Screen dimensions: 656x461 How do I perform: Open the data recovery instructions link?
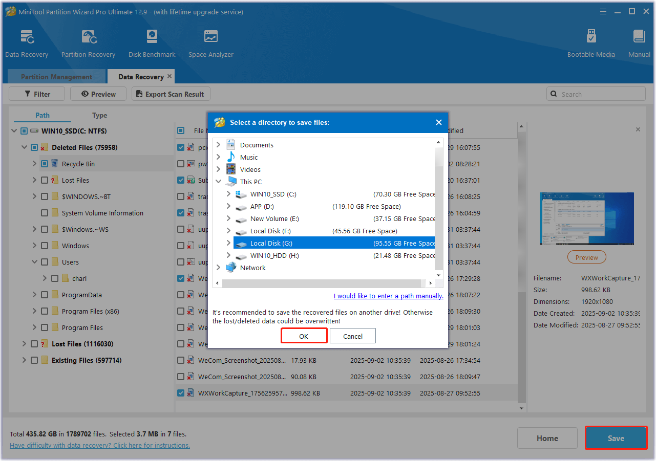click(100, 445)
